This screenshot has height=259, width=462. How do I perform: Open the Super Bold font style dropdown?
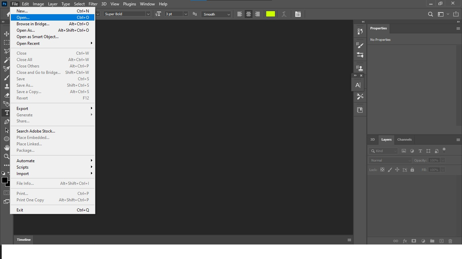coord(148,14)
